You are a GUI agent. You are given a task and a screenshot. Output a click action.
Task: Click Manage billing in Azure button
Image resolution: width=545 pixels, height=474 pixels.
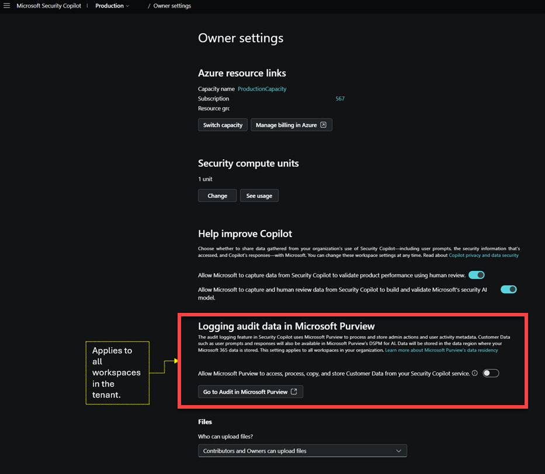point(291,125)
